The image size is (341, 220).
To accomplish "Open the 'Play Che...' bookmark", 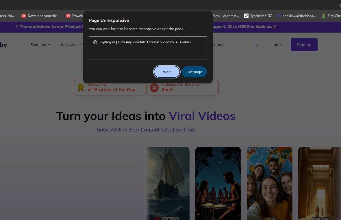I will (x=331, y=16).
